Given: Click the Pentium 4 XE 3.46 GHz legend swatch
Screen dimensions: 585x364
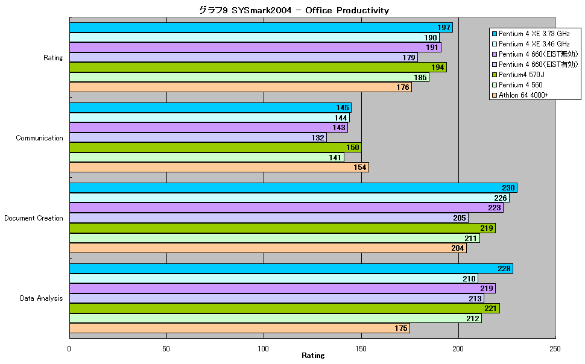Looking at the screenshot, I should click(x=495, y=44).
